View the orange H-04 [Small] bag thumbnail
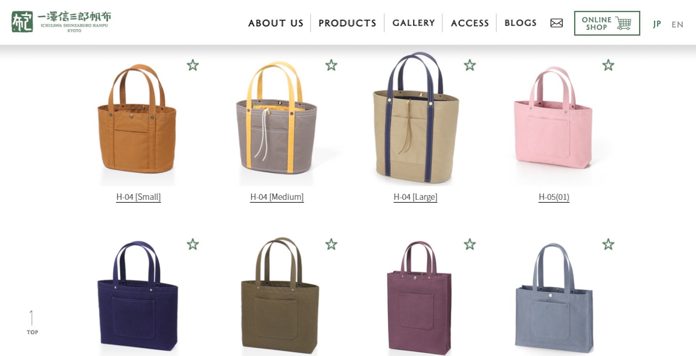Viewport: 696px width, 356px height. click(137, 120)
